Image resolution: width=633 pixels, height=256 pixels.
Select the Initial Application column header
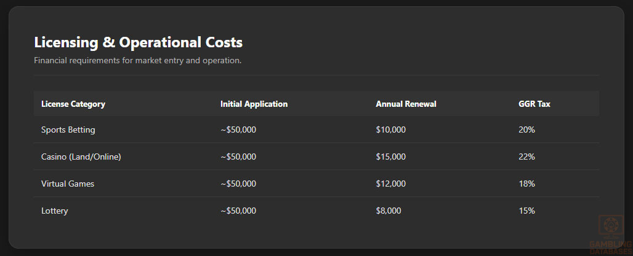(254, 104)
